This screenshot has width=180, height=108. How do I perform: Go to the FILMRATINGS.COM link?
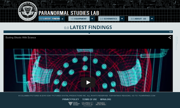tap(147, 96)
